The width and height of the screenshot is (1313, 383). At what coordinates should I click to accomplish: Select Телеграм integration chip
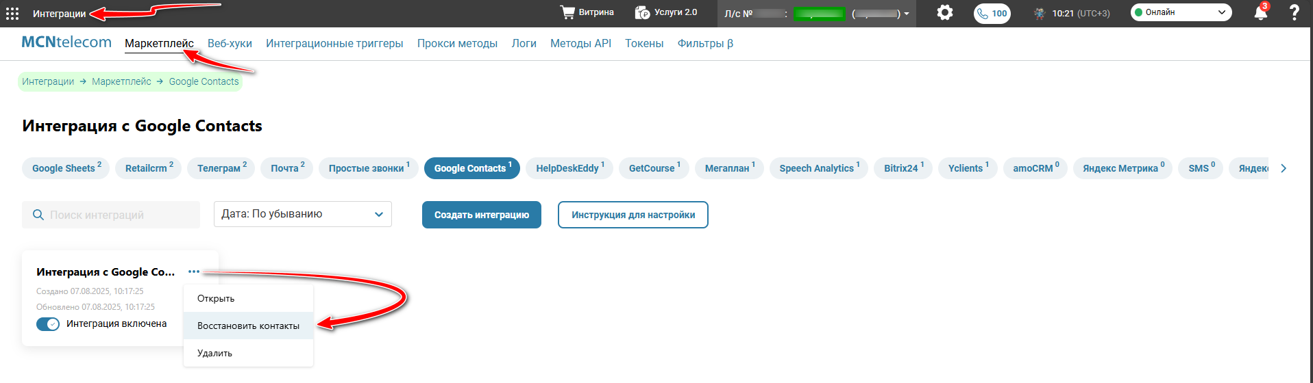pyautogui.click(x=221, y=168)
